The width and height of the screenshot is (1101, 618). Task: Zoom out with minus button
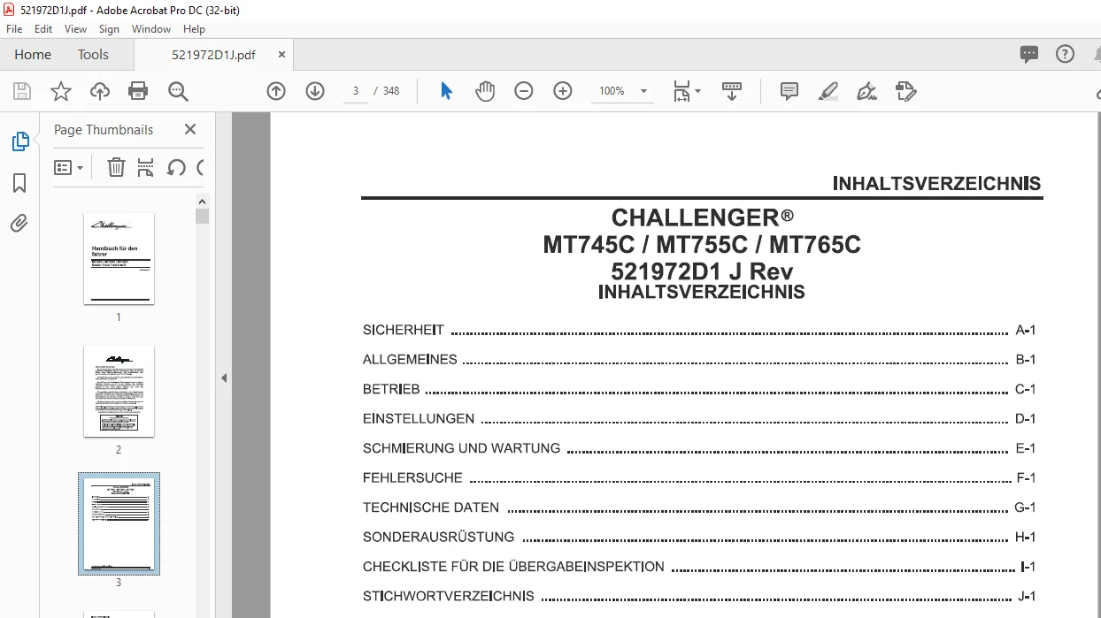(524, 91)
